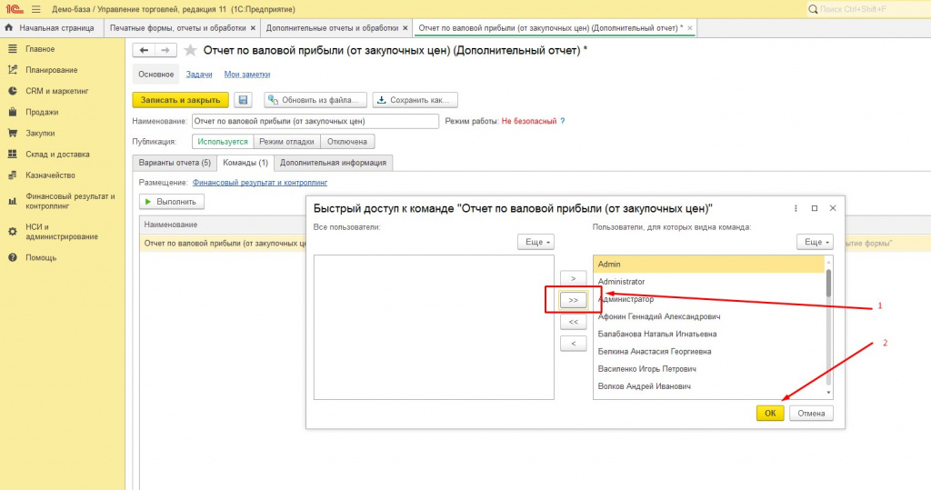
Task: Open Главное section in sidebar
Action: coord(40,49)
